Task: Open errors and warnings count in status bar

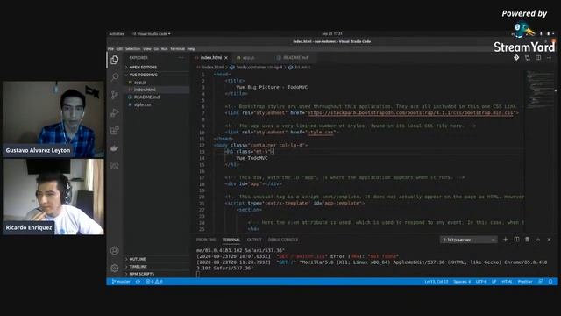Action: point(154,282)
